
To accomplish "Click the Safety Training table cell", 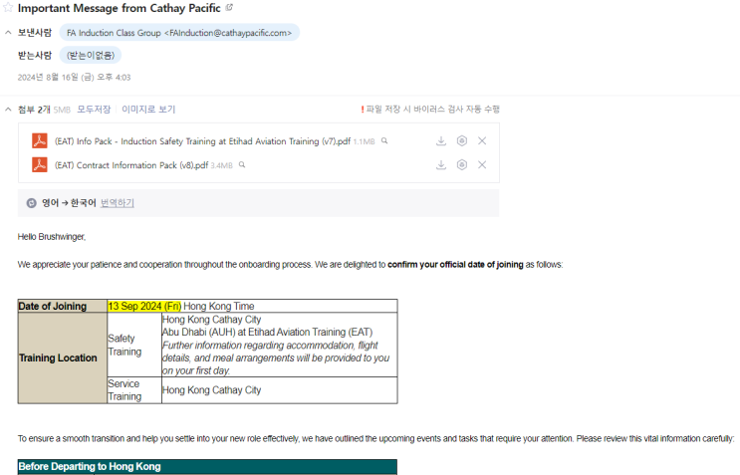I will click(134, 345).
